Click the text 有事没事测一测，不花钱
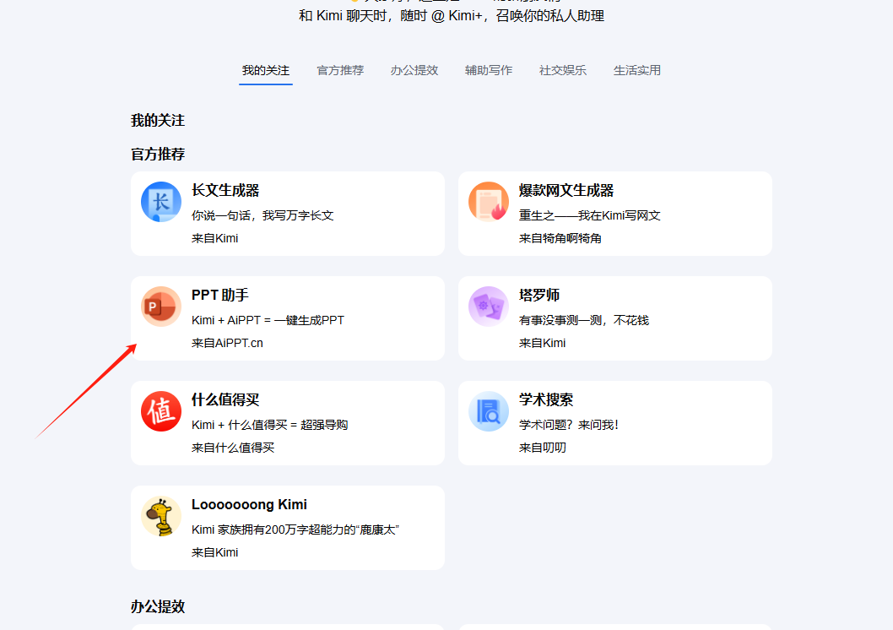This screenshot has width=893, height=630. click(584, 320)
